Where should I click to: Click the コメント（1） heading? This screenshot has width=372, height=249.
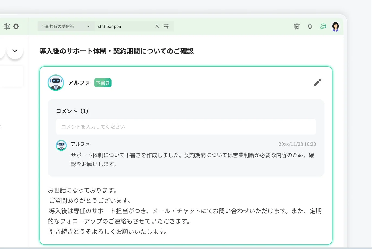[x=72, y=111]
